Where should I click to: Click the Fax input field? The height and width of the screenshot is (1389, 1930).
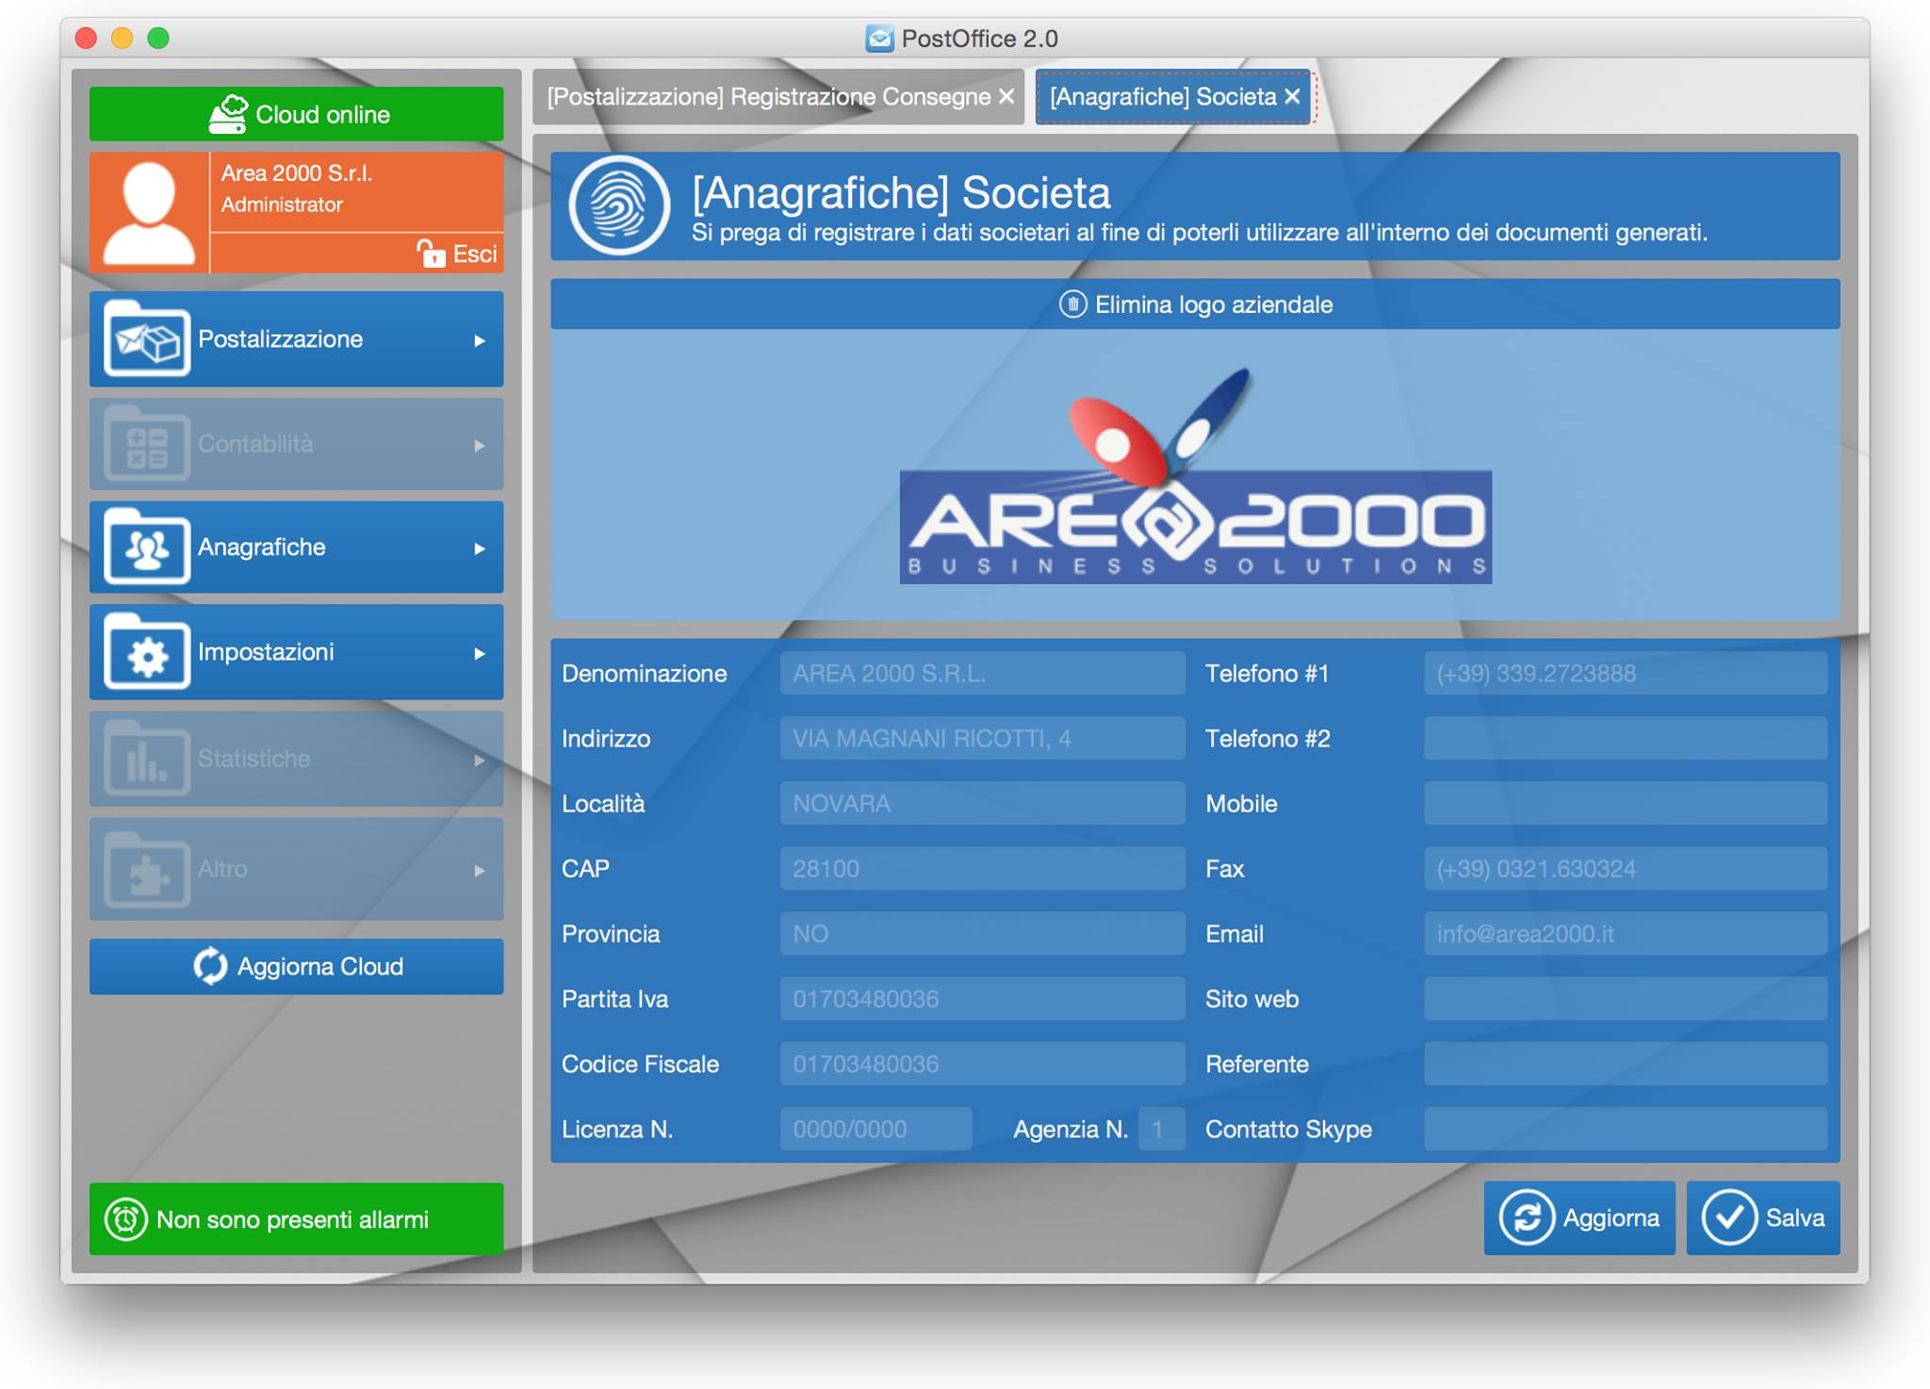pyautogui.click(x=1626, y=869)
